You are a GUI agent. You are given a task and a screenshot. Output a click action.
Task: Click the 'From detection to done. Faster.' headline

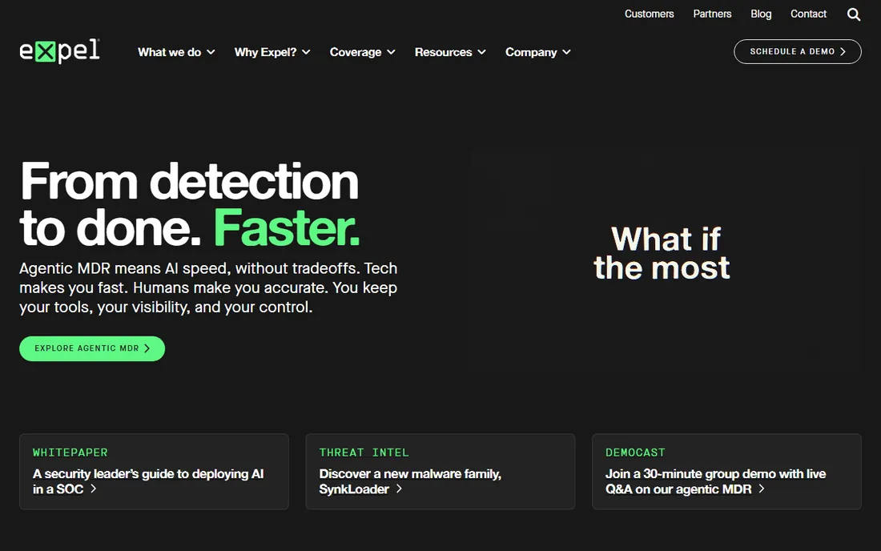click(x=189, y=204)
